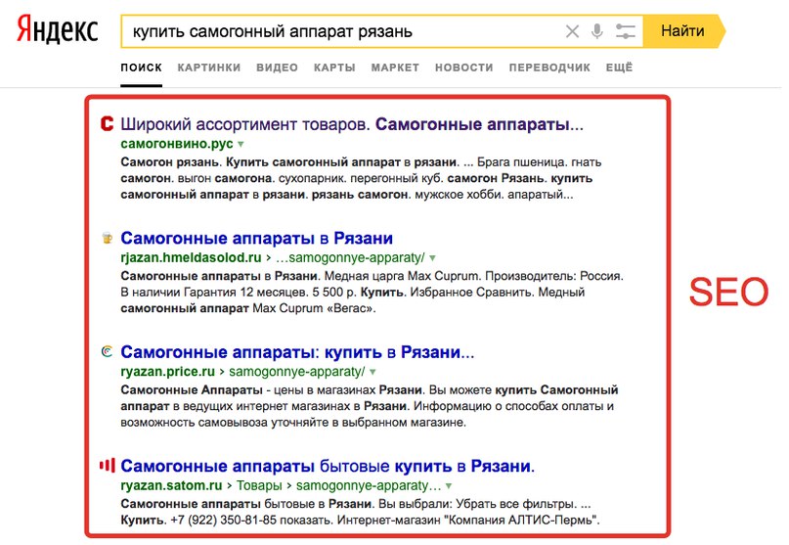
Task: Click snippet text starting Самогон рязань. Купить самогонный
Action: (361, 178)
